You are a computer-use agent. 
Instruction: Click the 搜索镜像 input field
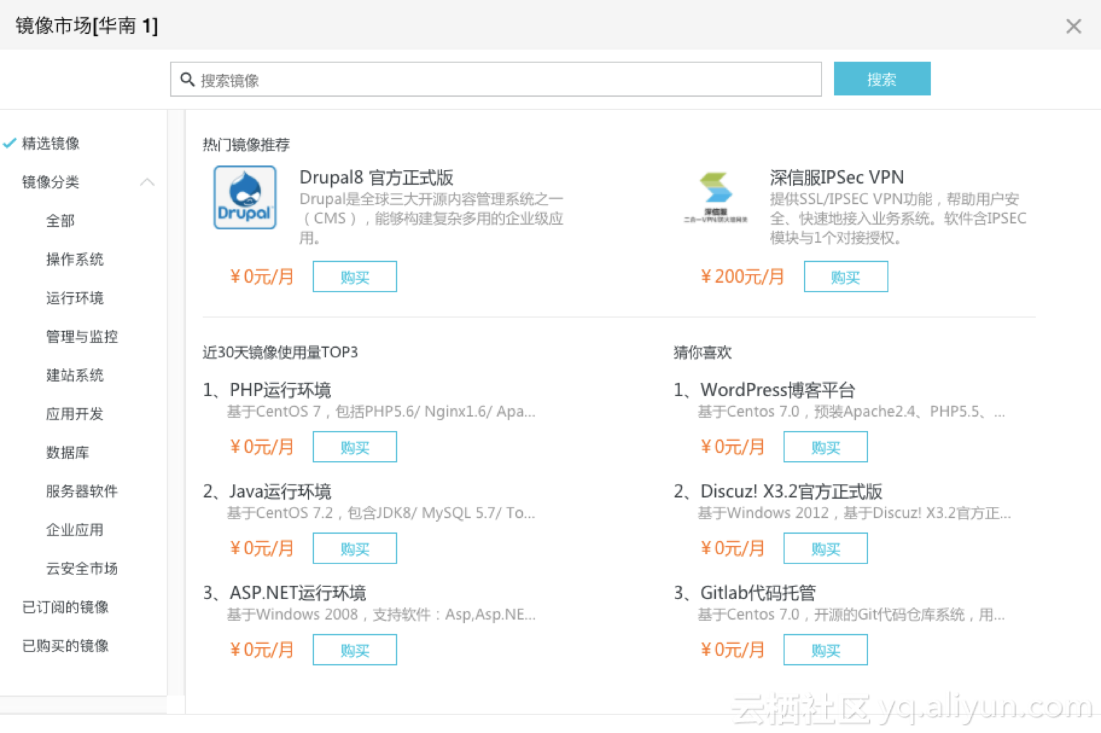495,80
